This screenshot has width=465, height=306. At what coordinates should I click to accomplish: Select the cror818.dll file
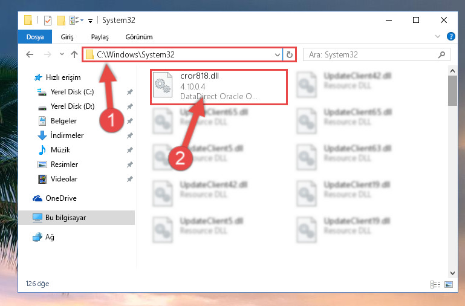(219, 87)
